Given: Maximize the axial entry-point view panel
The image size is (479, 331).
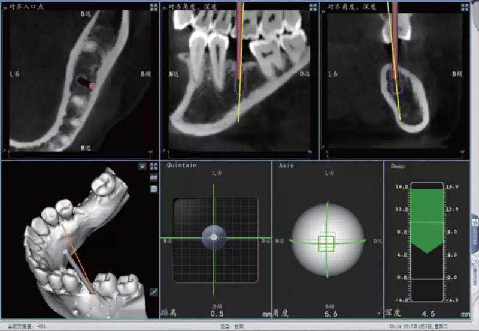Looking at the screenshot, I should click(x=153, y=7).
